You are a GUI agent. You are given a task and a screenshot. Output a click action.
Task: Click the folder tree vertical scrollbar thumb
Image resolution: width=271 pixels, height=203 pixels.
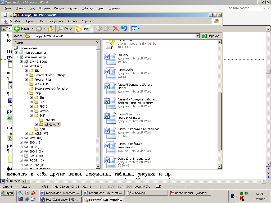coord(98,94)
